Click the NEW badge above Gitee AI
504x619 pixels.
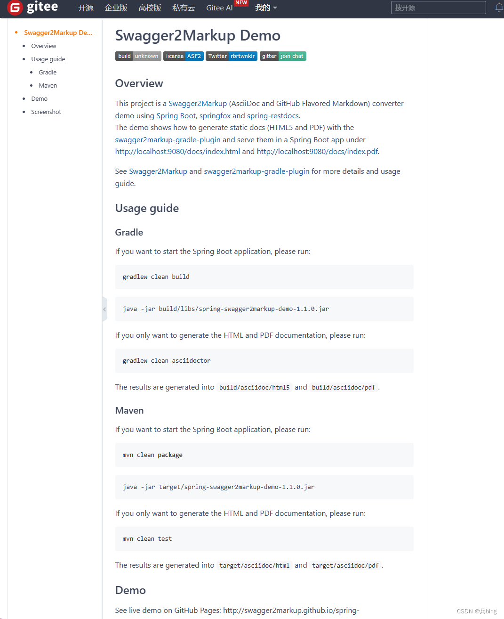point(241,2)
